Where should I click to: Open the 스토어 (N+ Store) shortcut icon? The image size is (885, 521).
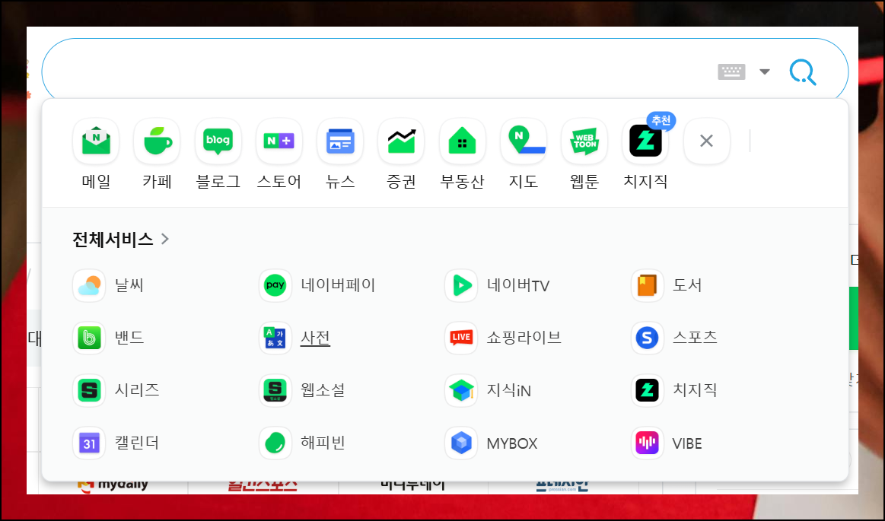279,141
